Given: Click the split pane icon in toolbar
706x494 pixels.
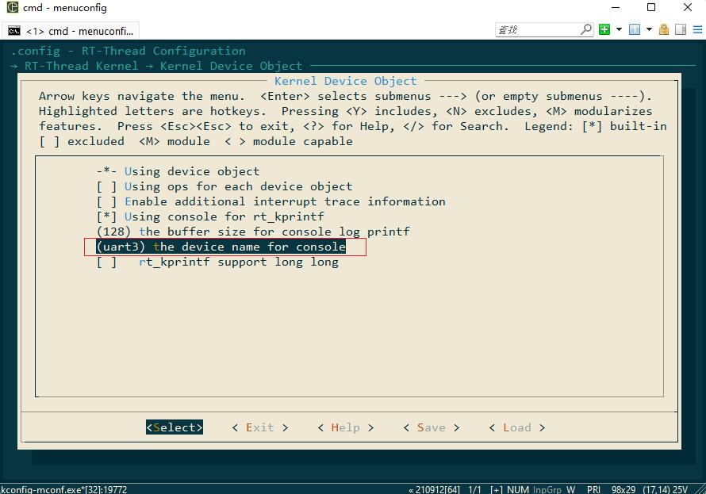Looking at the screenshot, I should click(x=681, y=29).
